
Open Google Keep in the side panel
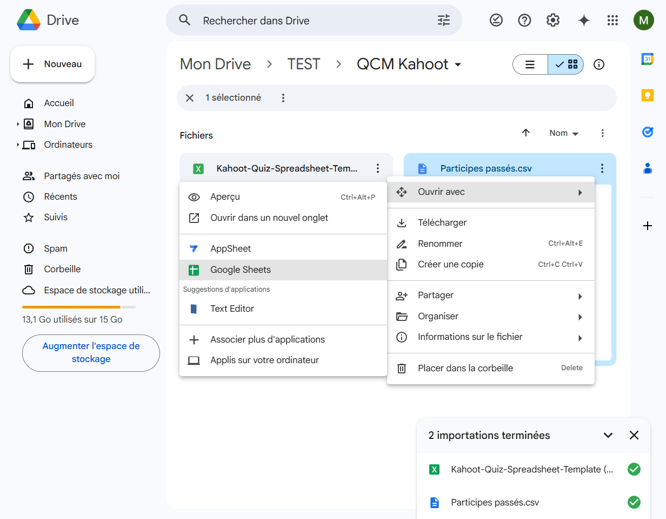click(648, 95)
